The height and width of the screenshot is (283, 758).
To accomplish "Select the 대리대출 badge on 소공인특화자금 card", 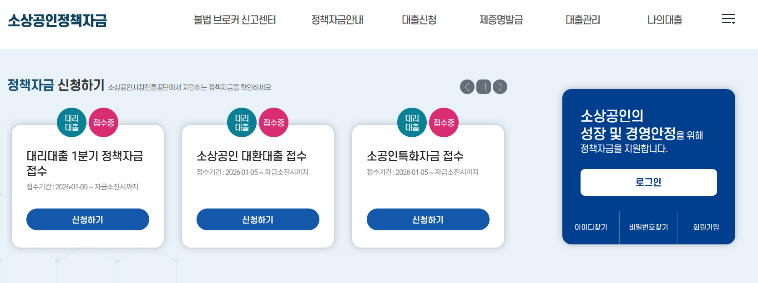I will tap(412, 122).
